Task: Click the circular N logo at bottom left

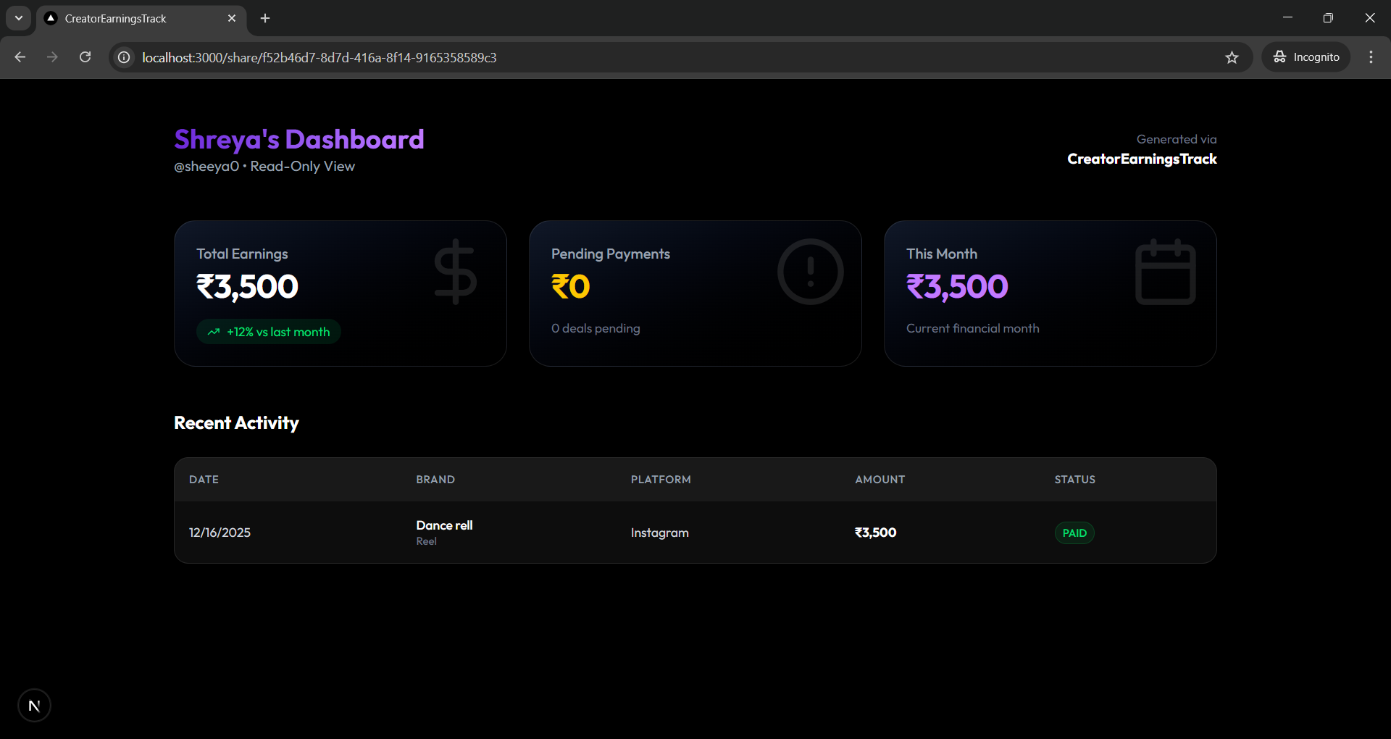Action: click(x=34, y=705)
